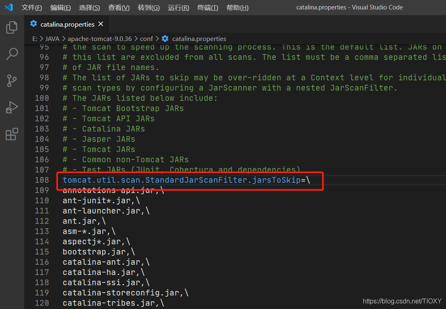Open the Extensions view
The width and height of the screenshot is (446, 309).
tap(11, 134)
